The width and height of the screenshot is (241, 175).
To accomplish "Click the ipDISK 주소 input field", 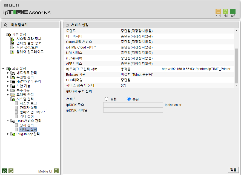I will [x=133, y=105].
